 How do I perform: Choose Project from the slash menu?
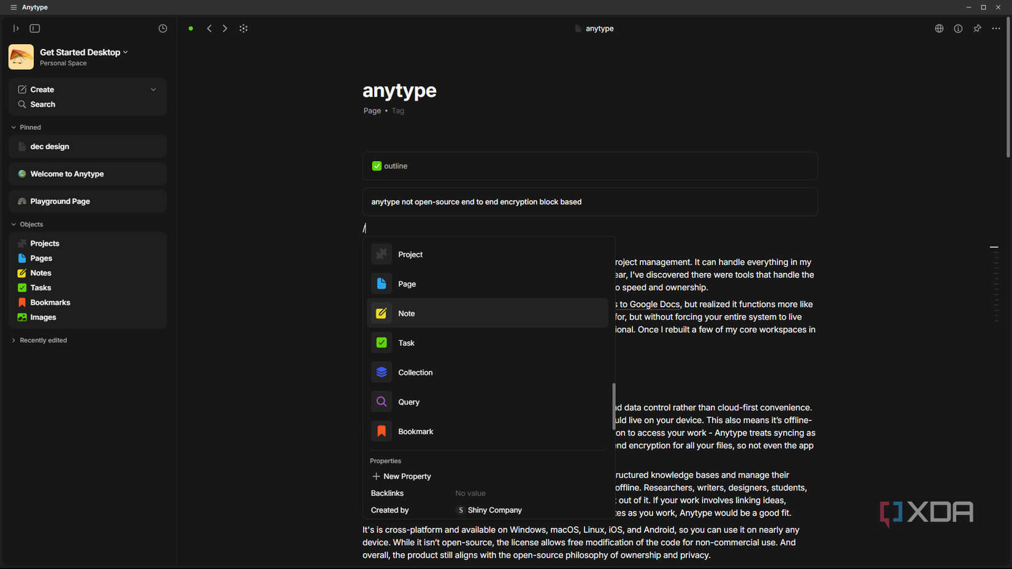(488, 254)
